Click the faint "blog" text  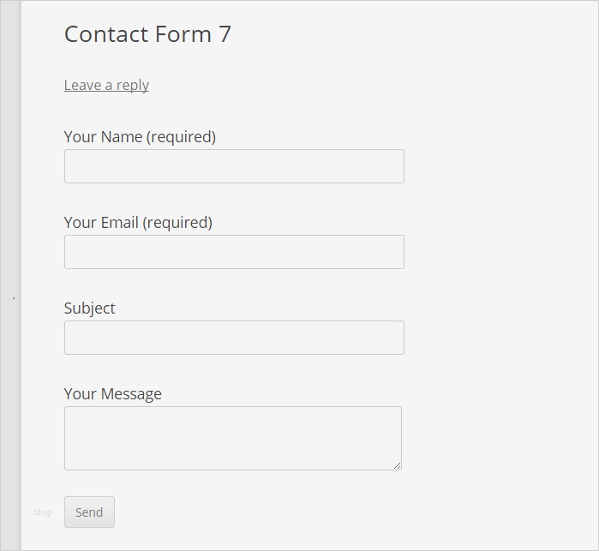click(42, 512)
